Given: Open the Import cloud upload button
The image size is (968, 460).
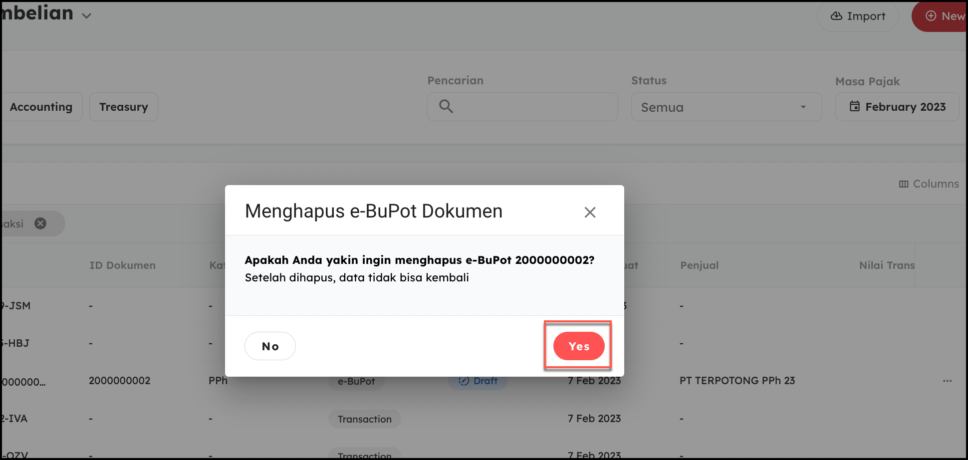Looking at the screenshot, I should pyautogui.click(x=857, y=16).
